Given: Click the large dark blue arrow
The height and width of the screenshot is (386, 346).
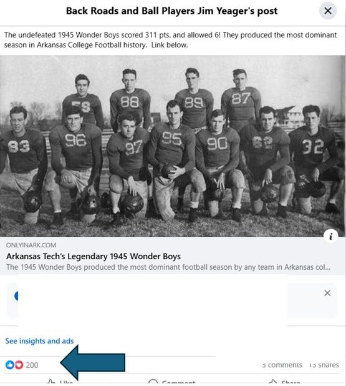Looking at the screenshot, I should [93, 362].
